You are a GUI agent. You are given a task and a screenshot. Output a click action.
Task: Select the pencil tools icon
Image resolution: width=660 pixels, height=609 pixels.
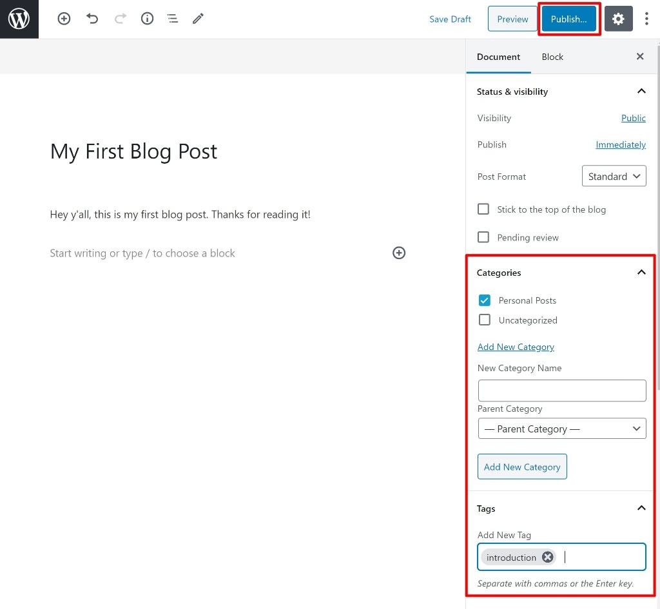click(199, 19)
